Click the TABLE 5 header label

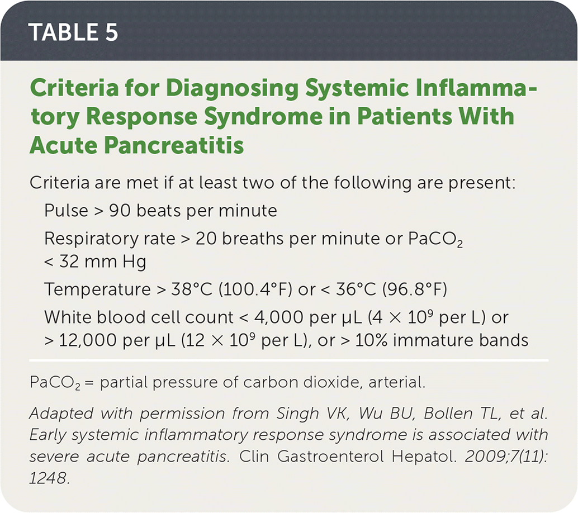73,33
